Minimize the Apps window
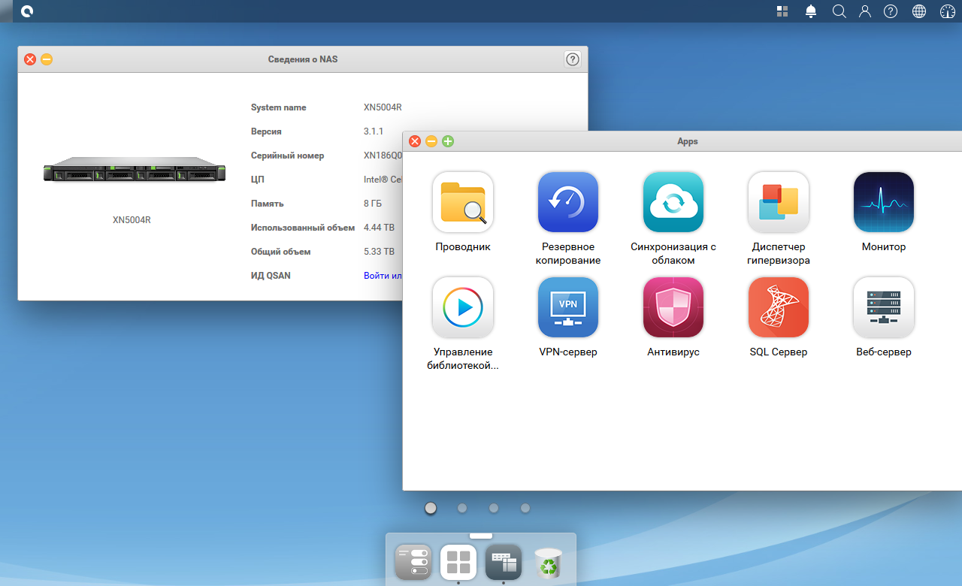The image size is (962, 586). (431, 141)
